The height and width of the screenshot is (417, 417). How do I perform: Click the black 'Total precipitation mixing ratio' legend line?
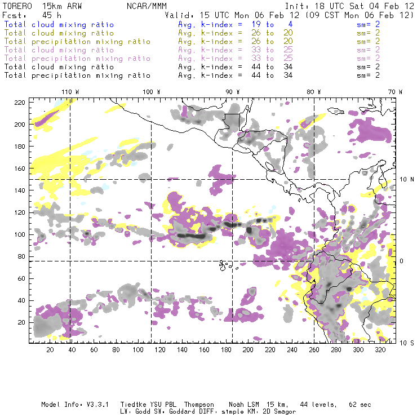[x=77, y=76]
